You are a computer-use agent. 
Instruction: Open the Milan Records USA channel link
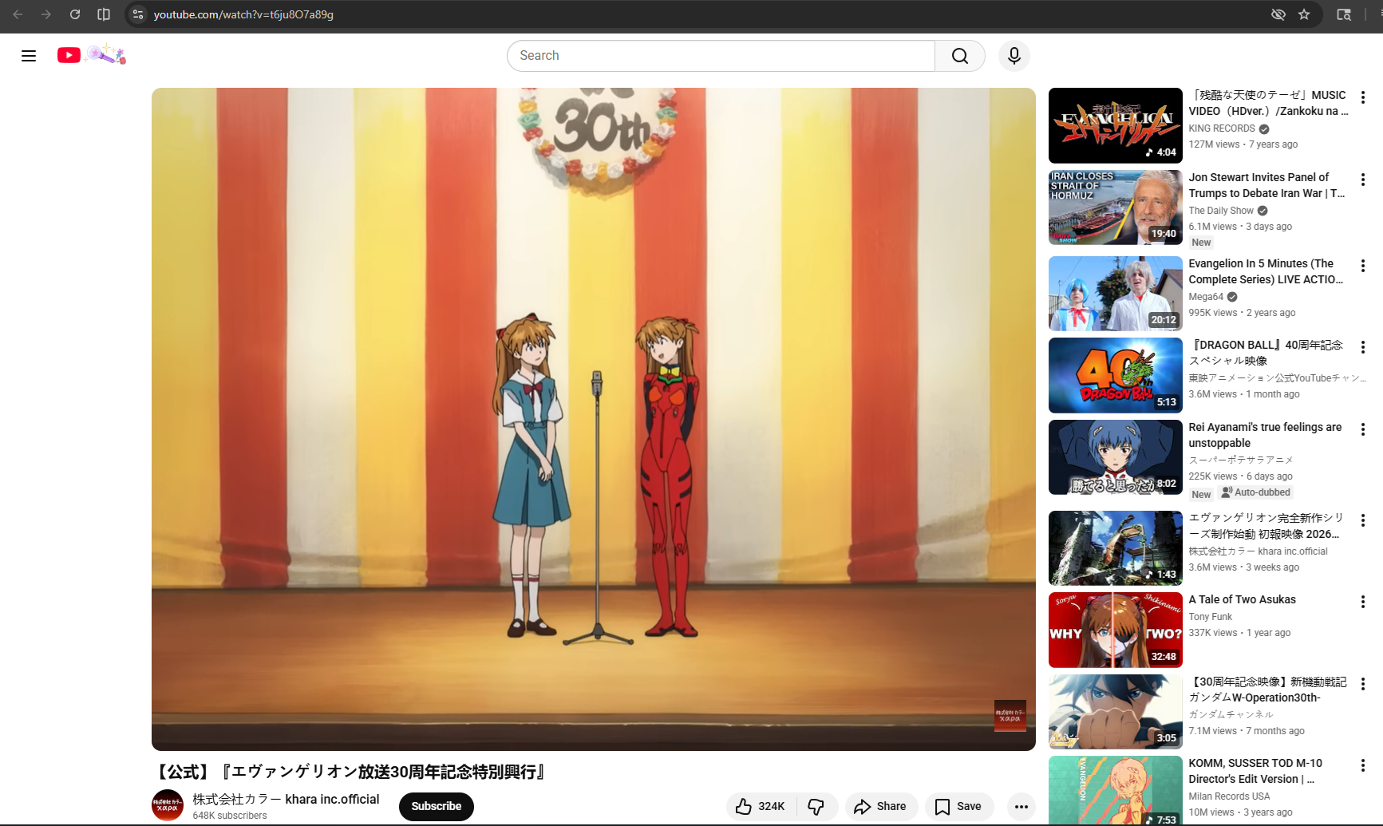click(1229, 796)
